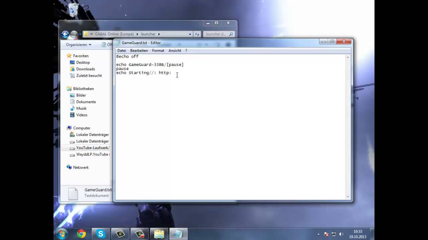Open the Dokumente library

point(86,102)
